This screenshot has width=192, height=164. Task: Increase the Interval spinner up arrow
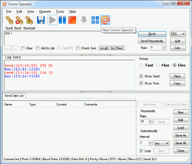click(151, 142)
